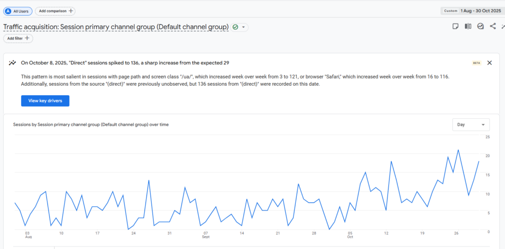
Task: Click the Add filter button
Action: click(x=18, y=38)
